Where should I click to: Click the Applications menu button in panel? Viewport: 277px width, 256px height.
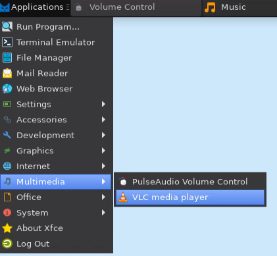click(x=35, y=7)
